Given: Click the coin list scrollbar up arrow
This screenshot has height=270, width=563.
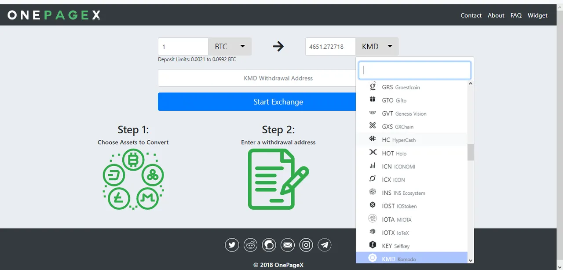Looking at the screenshot, I should 471,83.
